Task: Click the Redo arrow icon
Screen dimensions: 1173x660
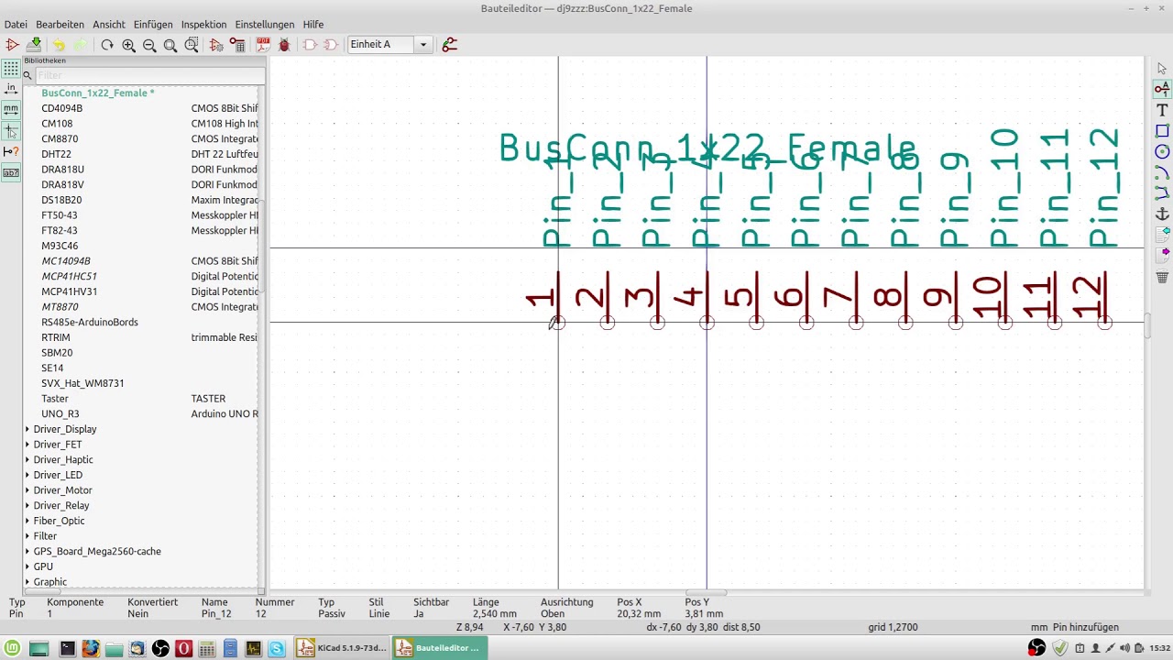Action: [80, 44]
